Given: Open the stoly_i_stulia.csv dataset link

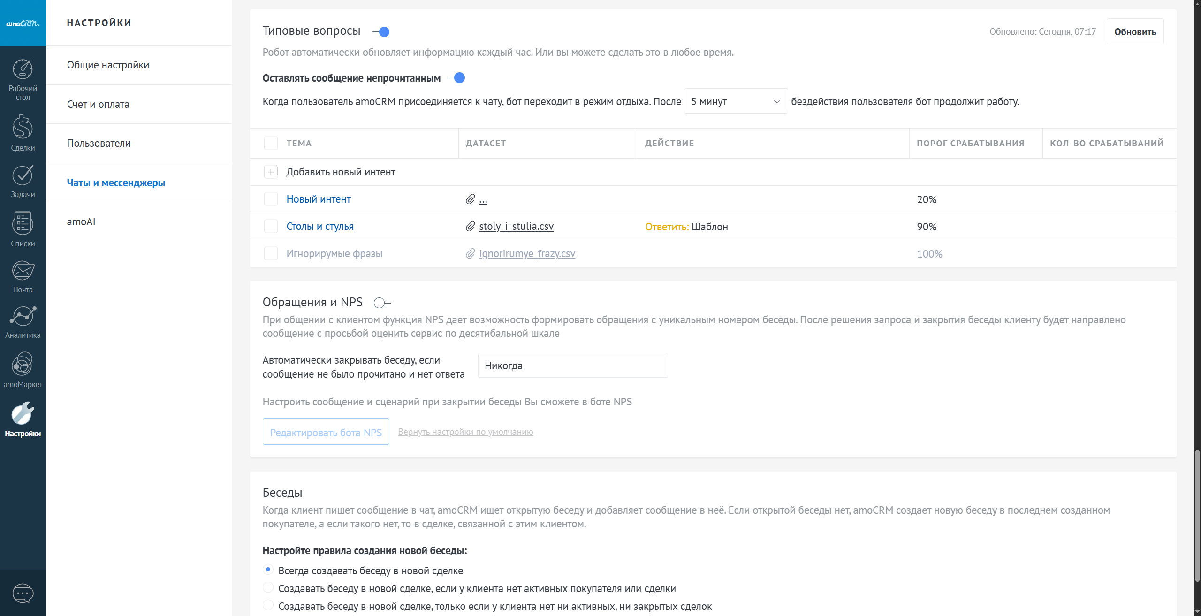Looking at the screenshot, I should pyautogui.click(x=516, y=227).
